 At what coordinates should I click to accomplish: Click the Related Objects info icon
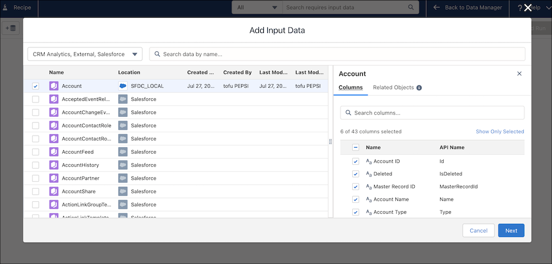coord(419,88)
